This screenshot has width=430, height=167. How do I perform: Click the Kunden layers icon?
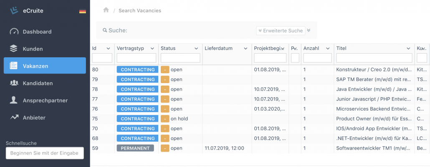tap(14, 49)
